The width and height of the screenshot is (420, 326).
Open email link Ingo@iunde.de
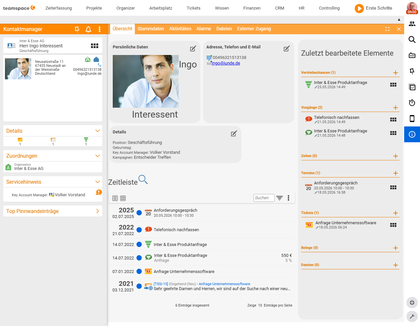226,63
